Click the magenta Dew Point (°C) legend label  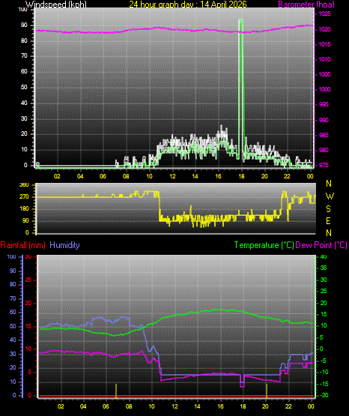[321, 245]
